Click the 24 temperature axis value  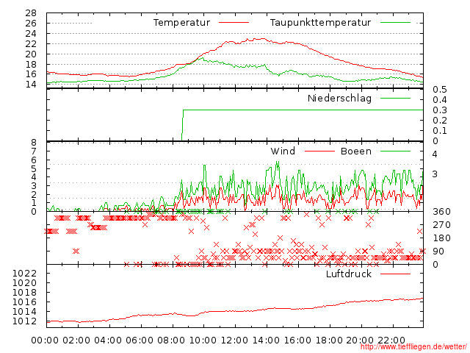tap(31, 34)
